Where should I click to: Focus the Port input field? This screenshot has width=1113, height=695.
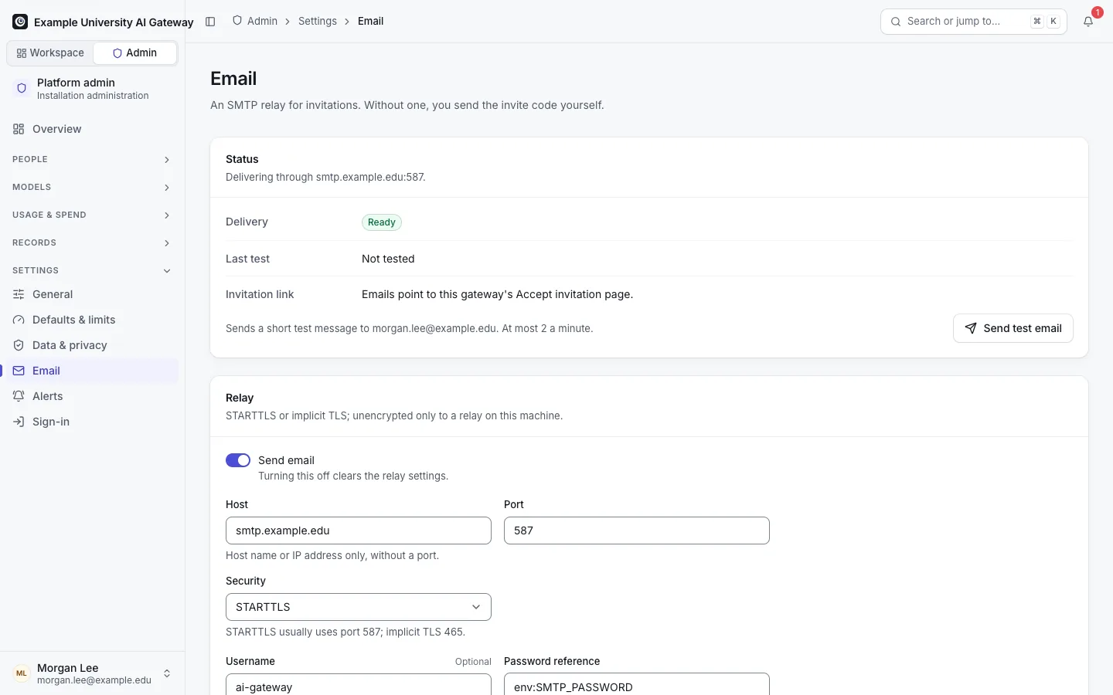(x=637, y=531)
